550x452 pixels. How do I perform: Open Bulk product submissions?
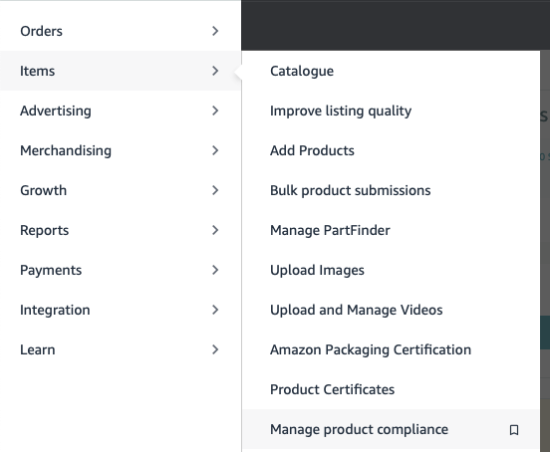pos(391,190)
